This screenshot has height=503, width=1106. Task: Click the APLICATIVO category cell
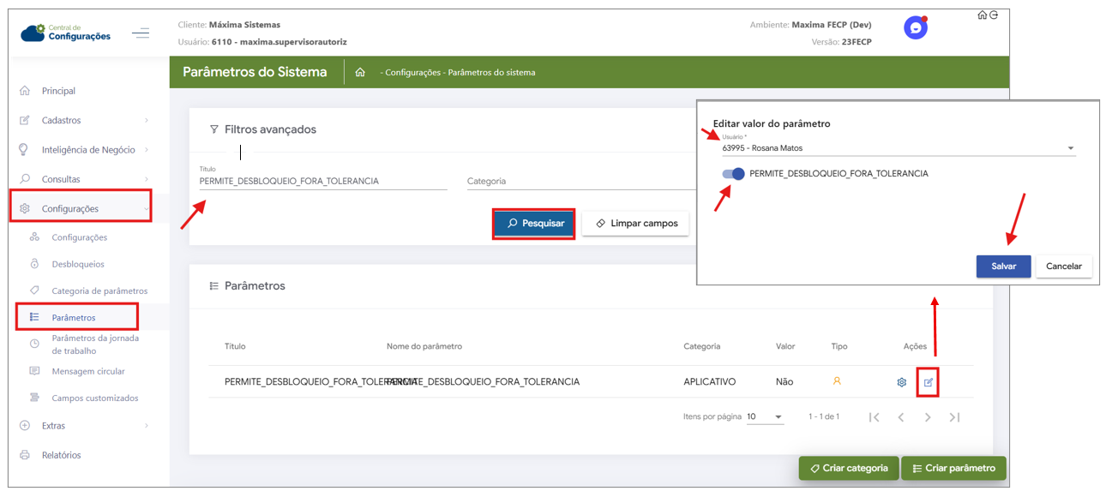(709, 381)
